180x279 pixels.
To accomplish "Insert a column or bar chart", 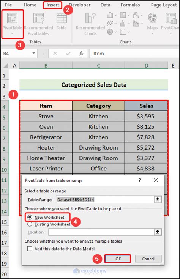I will click(110, 15).
